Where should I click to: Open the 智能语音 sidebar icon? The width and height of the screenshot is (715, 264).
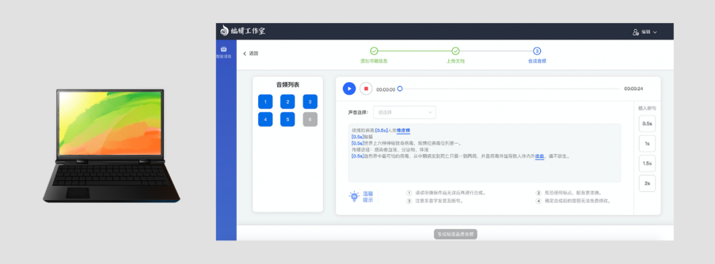coord(224,49)
